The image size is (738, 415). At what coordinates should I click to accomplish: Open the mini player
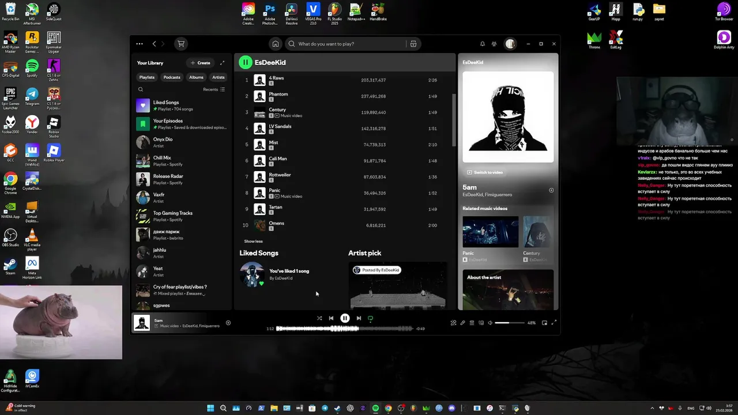click(544, 323)
